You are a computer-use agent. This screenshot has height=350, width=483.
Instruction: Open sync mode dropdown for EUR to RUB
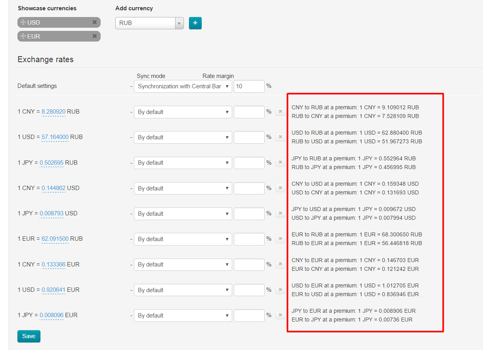[183, 239]
